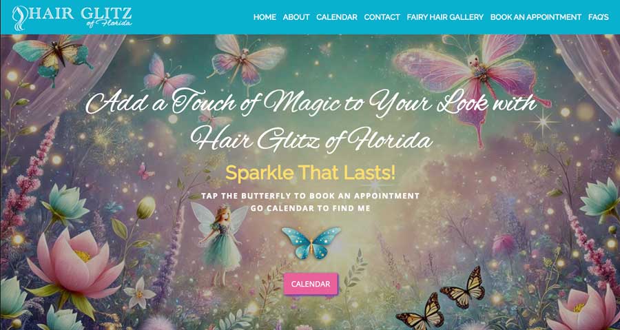
Task: Click the hair silhouette icon in logo
Action: point(19,18)
